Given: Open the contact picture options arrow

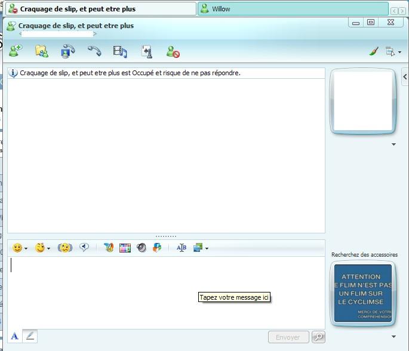Looking at the screenshot, I should pyautogui.click(x=394, y=144).
